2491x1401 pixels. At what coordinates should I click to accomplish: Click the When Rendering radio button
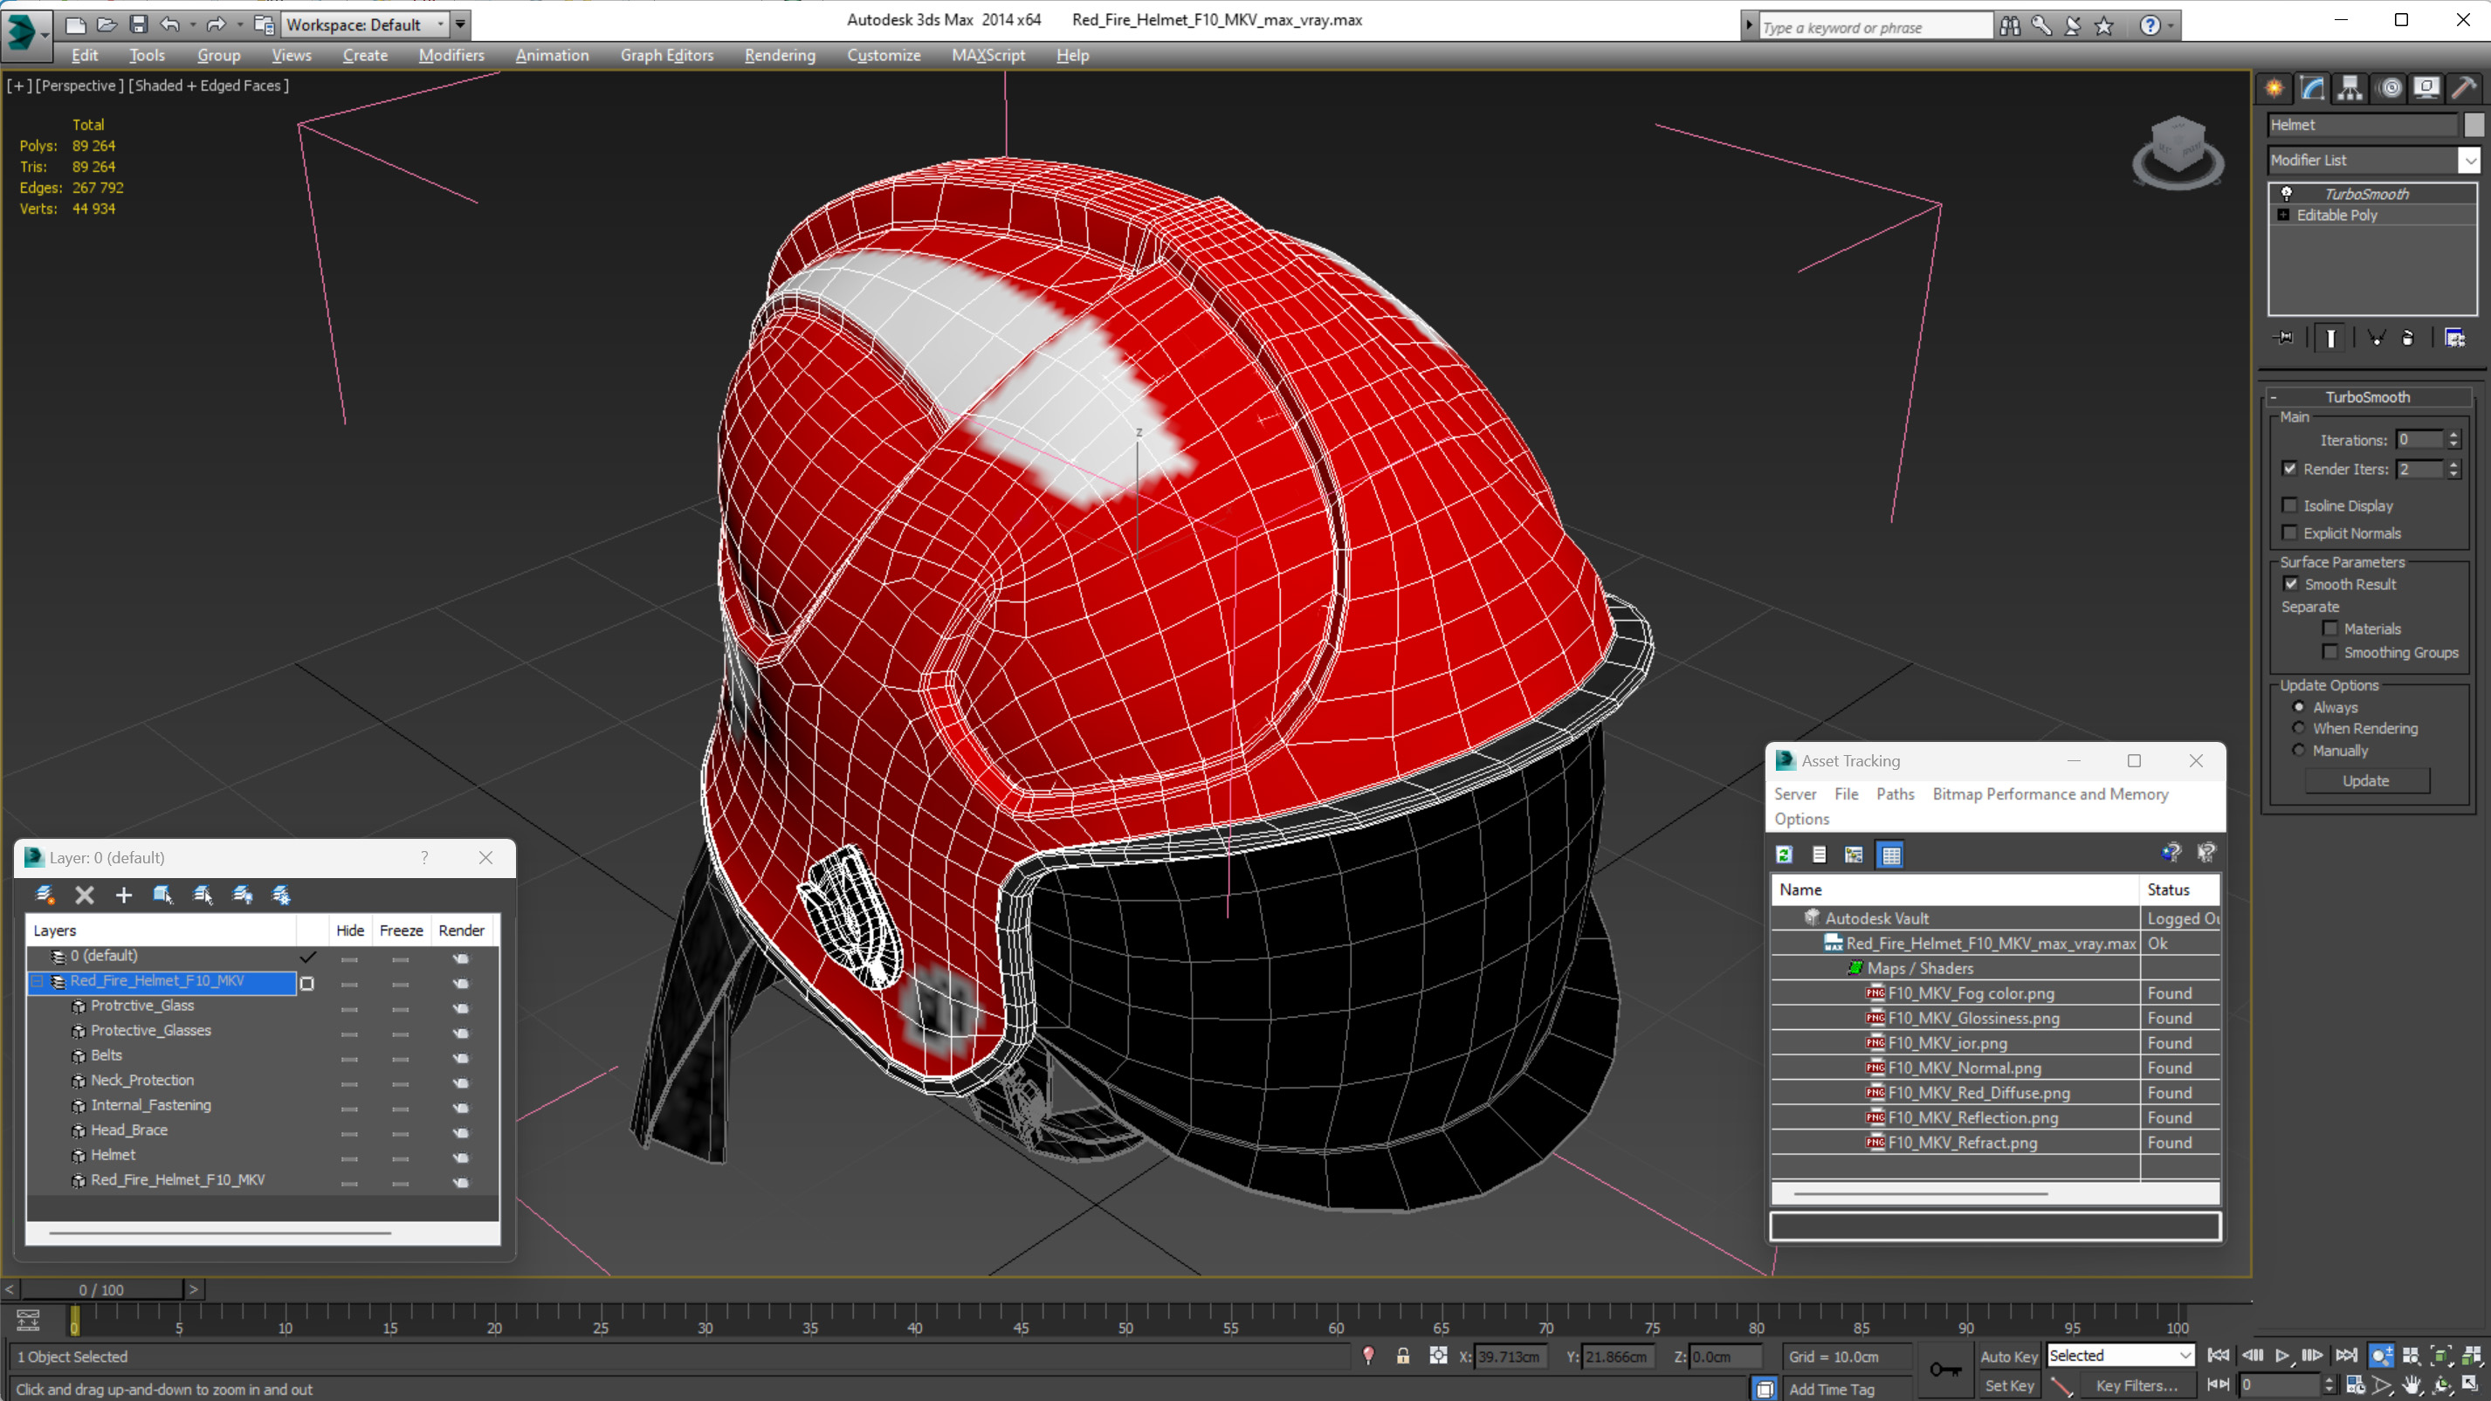(2298, 729)
